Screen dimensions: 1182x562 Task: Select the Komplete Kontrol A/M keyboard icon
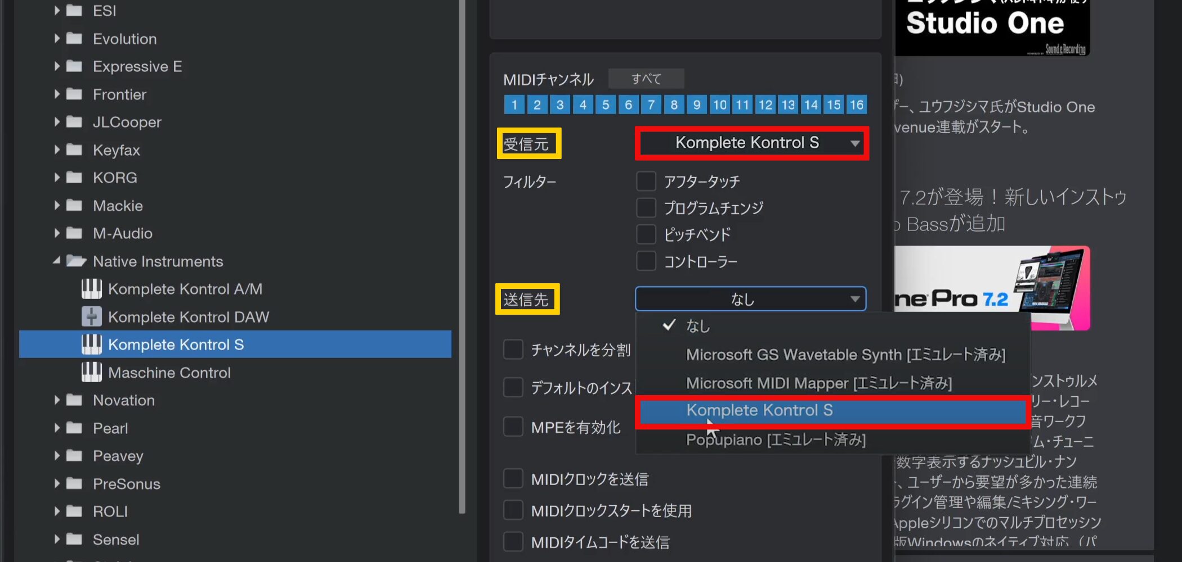click(91, 289)
